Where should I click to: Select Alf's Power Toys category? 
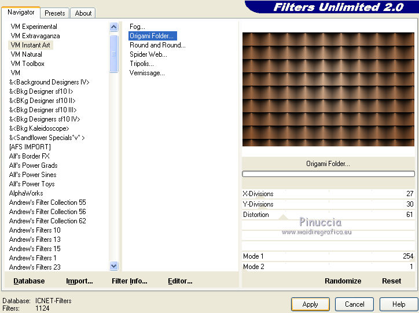(32, 184)
